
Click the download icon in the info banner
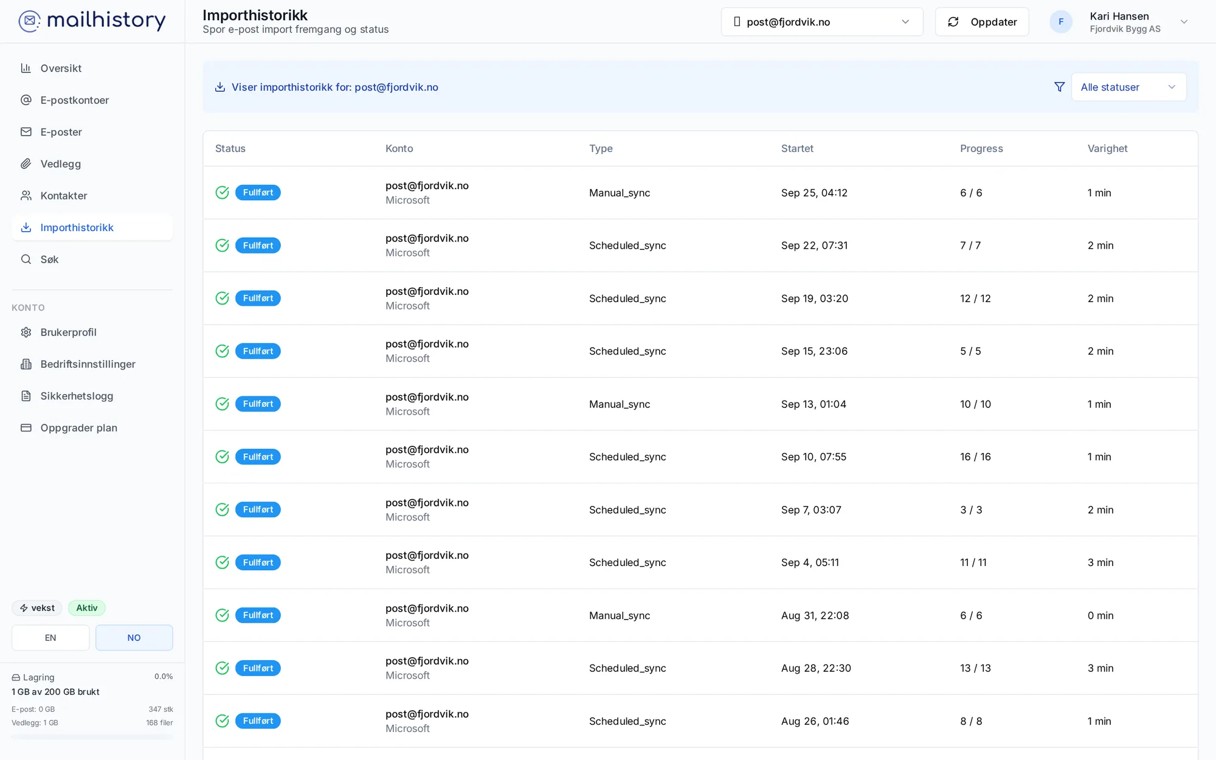(220, 87)
